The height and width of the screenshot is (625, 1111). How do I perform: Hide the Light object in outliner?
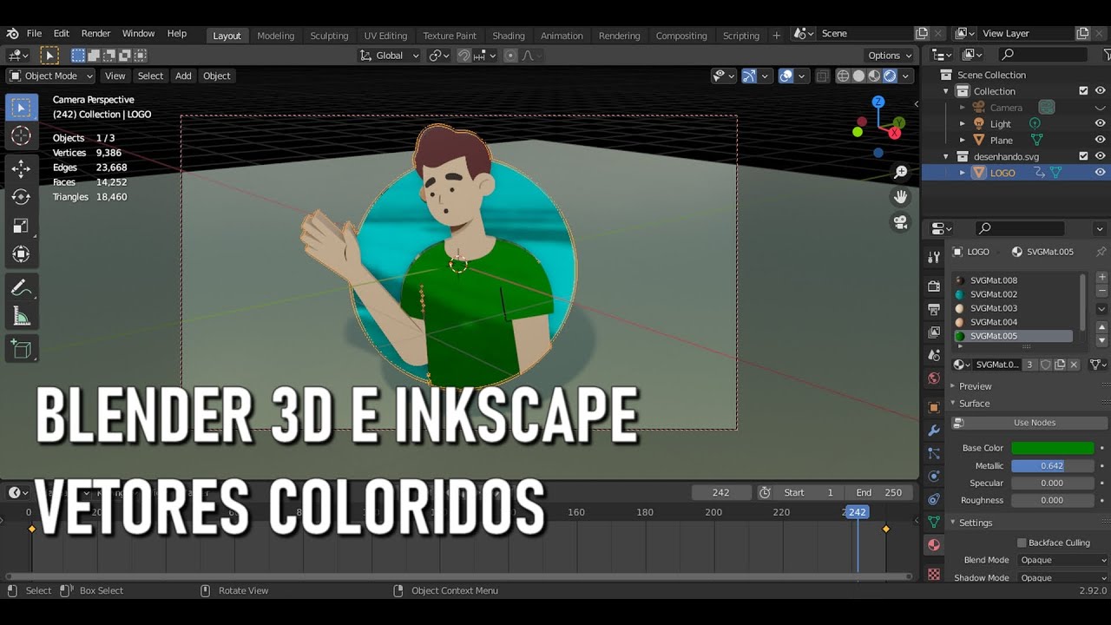coord(1100,124)
